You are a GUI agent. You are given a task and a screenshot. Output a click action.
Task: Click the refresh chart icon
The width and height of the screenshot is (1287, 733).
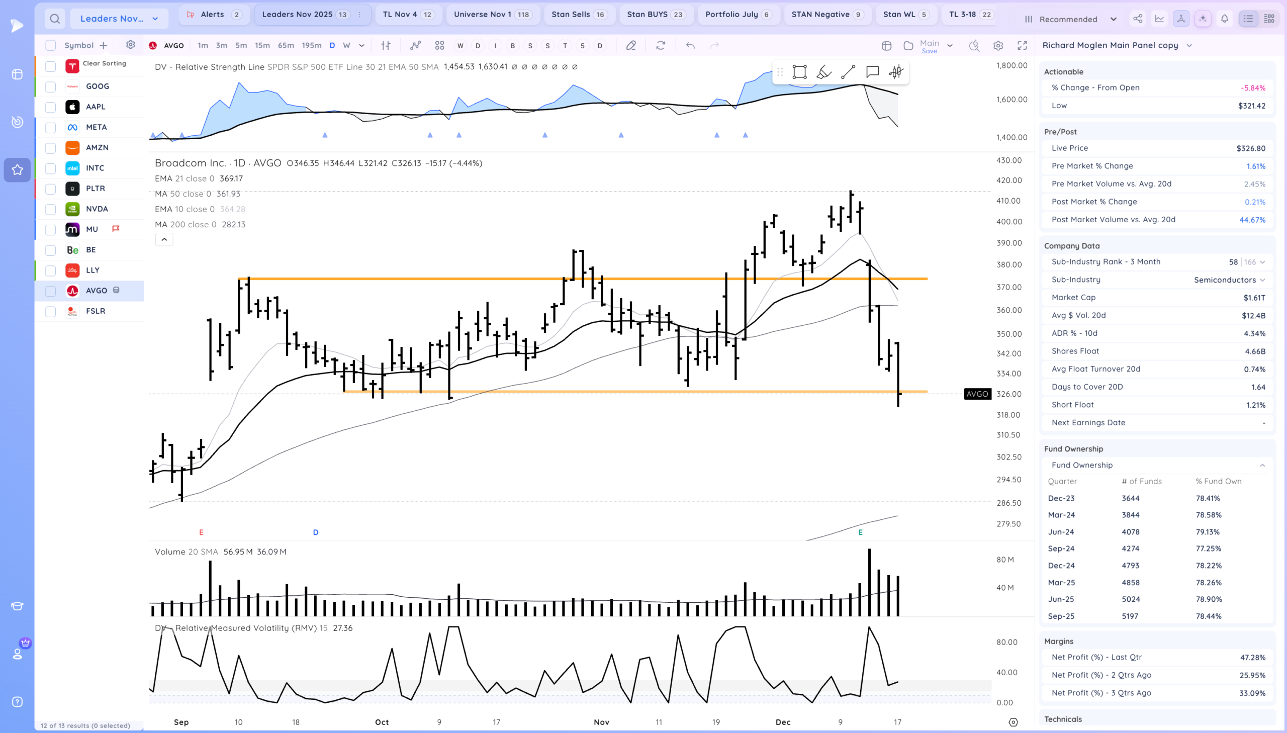click(661, 45)
